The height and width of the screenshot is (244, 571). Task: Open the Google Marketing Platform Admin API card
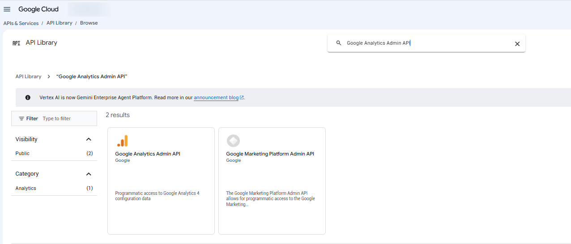pyautogui.click(x=272, y=181)
